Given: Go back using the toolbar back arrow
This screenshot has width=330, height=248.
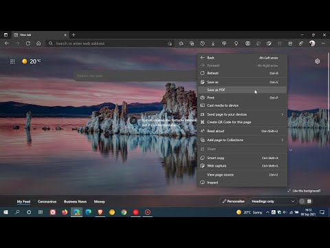Looking at the screenshot, I should [7, 43].
